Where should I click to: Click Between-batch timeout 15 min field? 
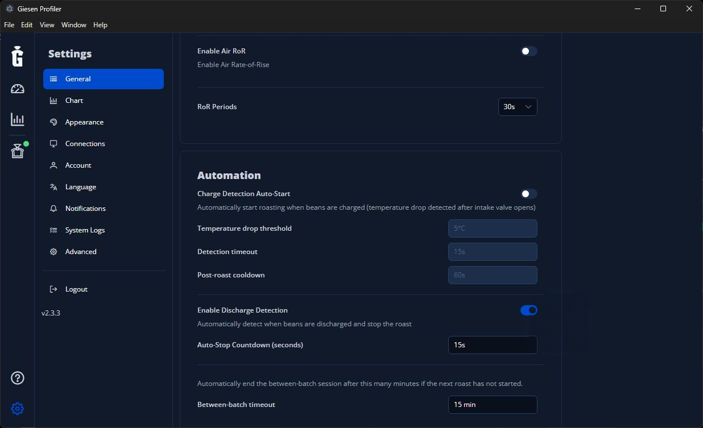(493, 405)
